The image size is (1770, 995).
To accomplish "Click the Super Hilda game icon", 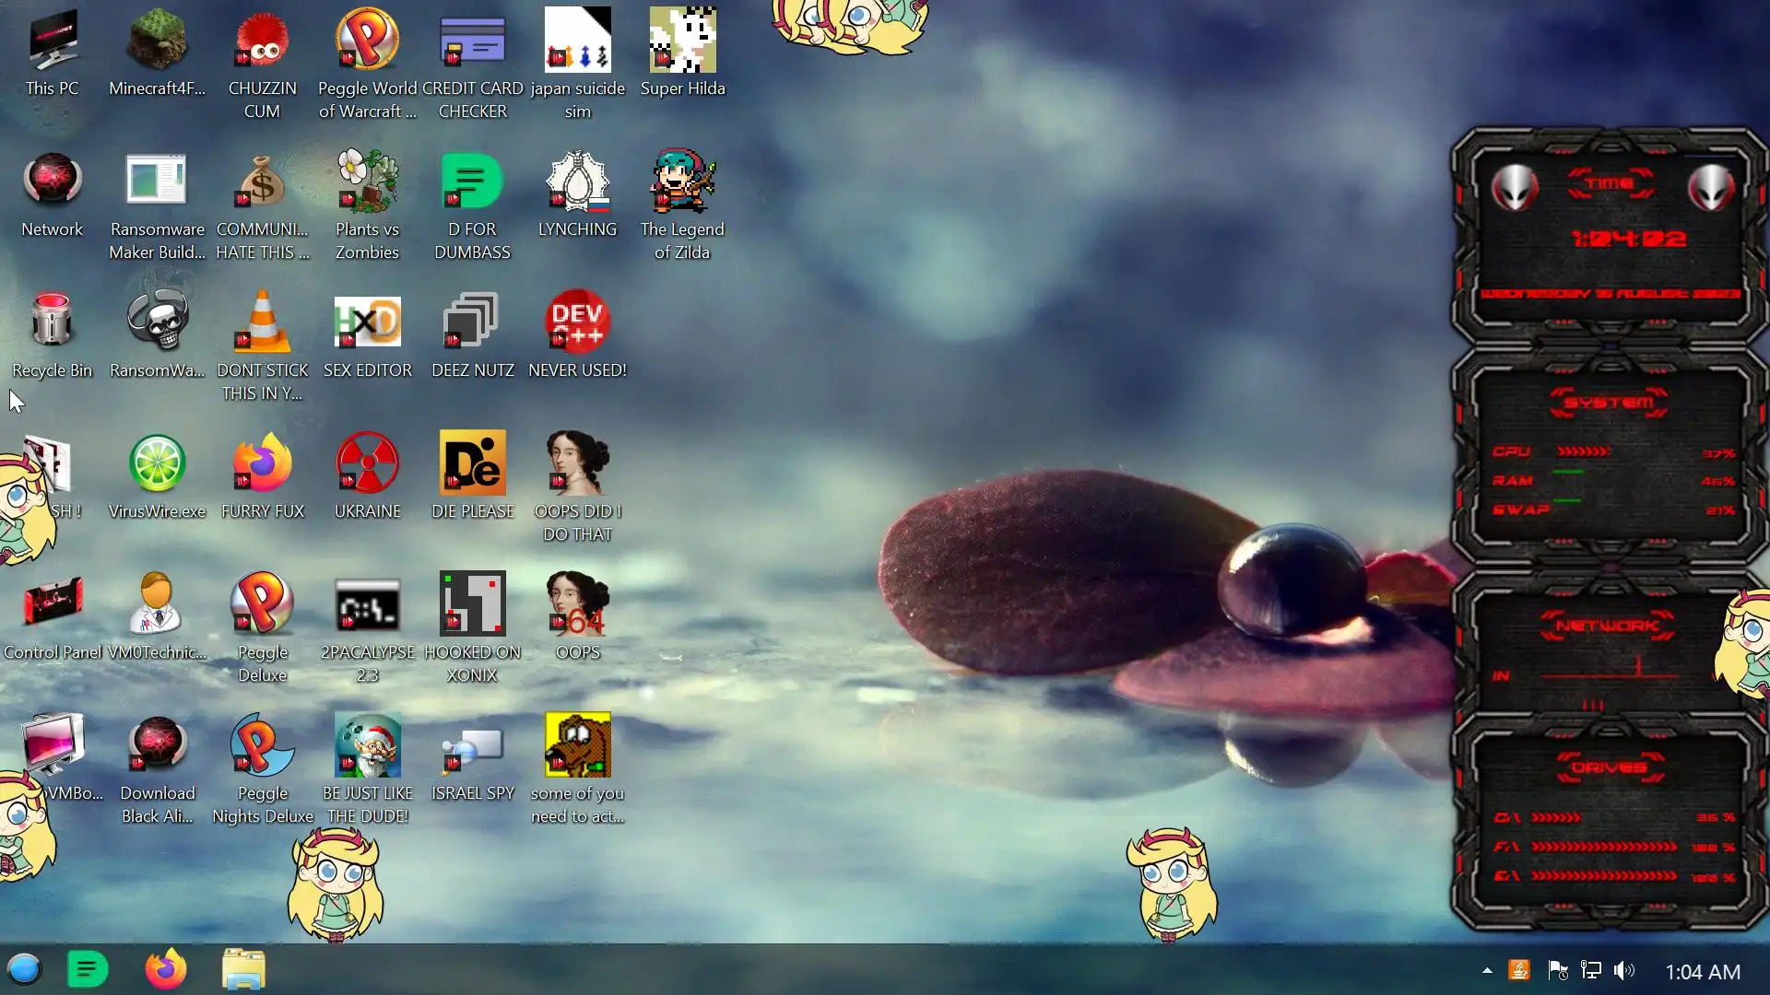I will coord(682,41).
